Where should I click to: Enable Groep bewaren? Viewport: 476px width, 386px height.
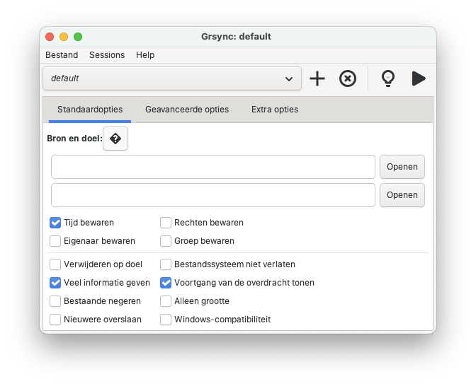pyautogui.click(x=166, y=241)
